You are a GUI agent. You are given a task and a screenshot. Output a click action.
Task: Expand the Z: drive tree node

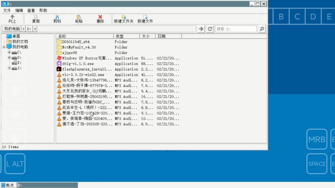point(9,68)
